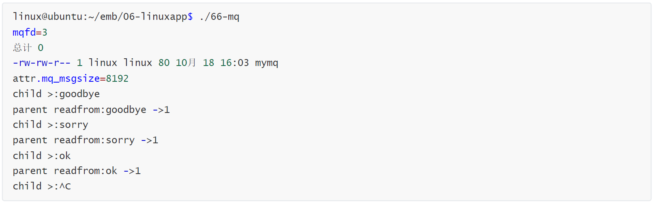This screenshot has height=204, width=654.
Task: Click the 8192 value
Action: point(117,79)
